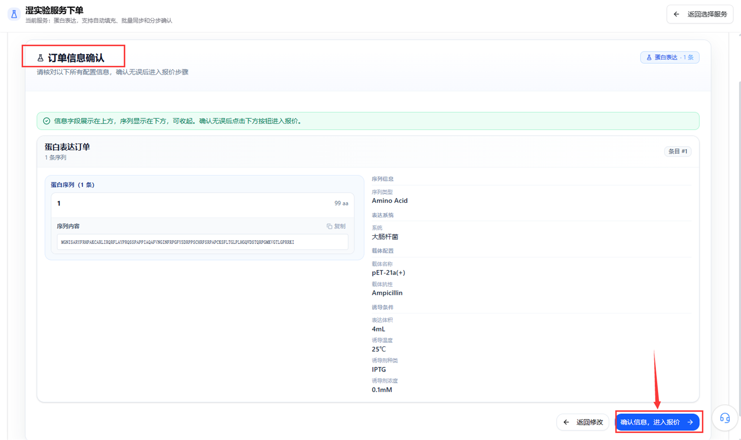This screenshot has height=440, width=741.
Task: Click the pET-21a(+) vector name value
Action: pyautogui.click(x=389, y=273)
